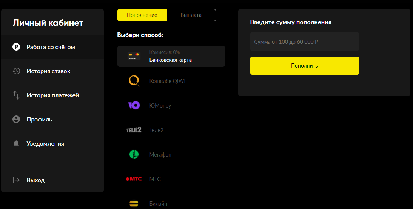The height and width of the screenshot is (209, 413).
Task: Open История платежей in sidebar
Action: pyautogui.click(x=52, y=95)
